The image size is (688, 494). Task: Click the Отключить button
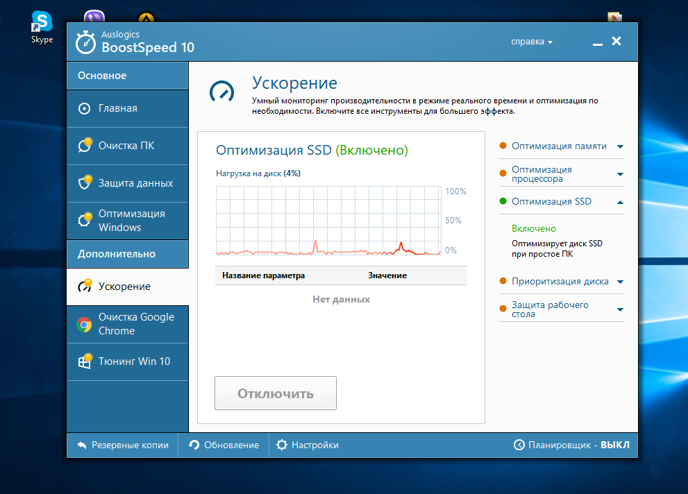point(276,393)
